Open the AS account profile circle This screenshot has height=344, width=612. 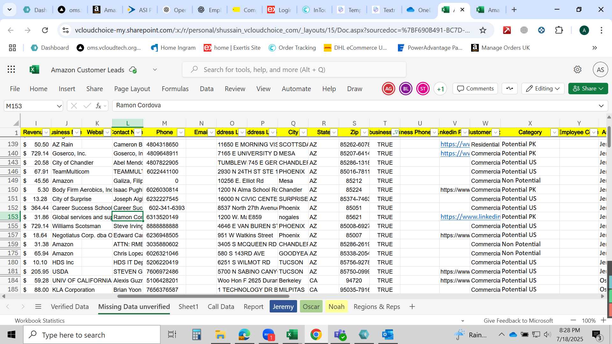tap(600, 69)
